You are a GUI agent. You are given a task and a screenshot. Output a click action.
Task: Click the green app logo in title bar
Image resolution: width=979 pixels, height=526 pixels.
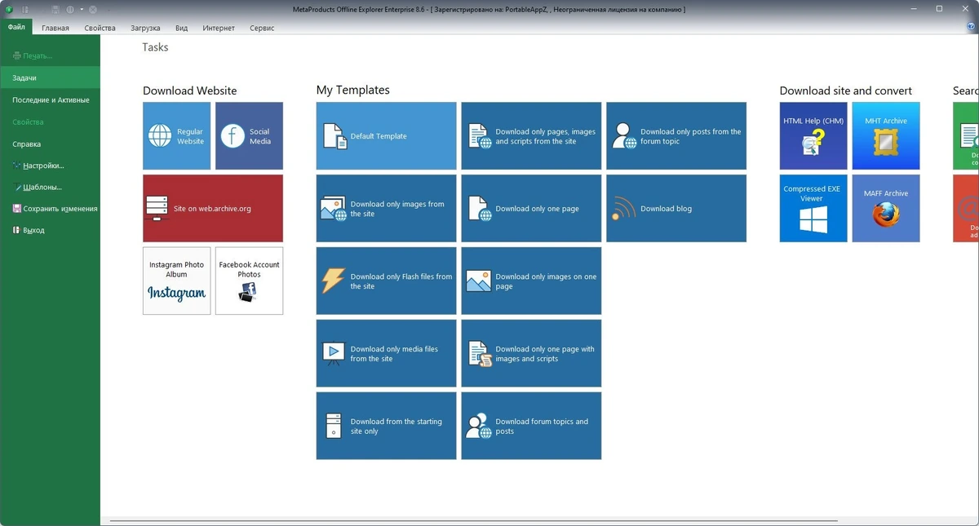click(10, 9)
